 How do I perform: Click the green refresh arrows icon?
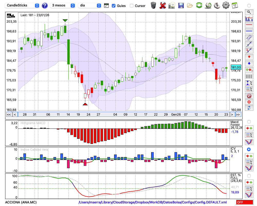(199, 5)
